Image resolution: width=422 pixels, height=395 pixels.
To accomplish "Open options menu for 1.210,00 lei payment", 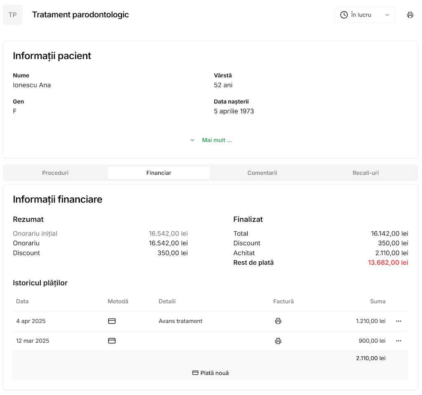I will pyautogui.click(x=398, y=321).
